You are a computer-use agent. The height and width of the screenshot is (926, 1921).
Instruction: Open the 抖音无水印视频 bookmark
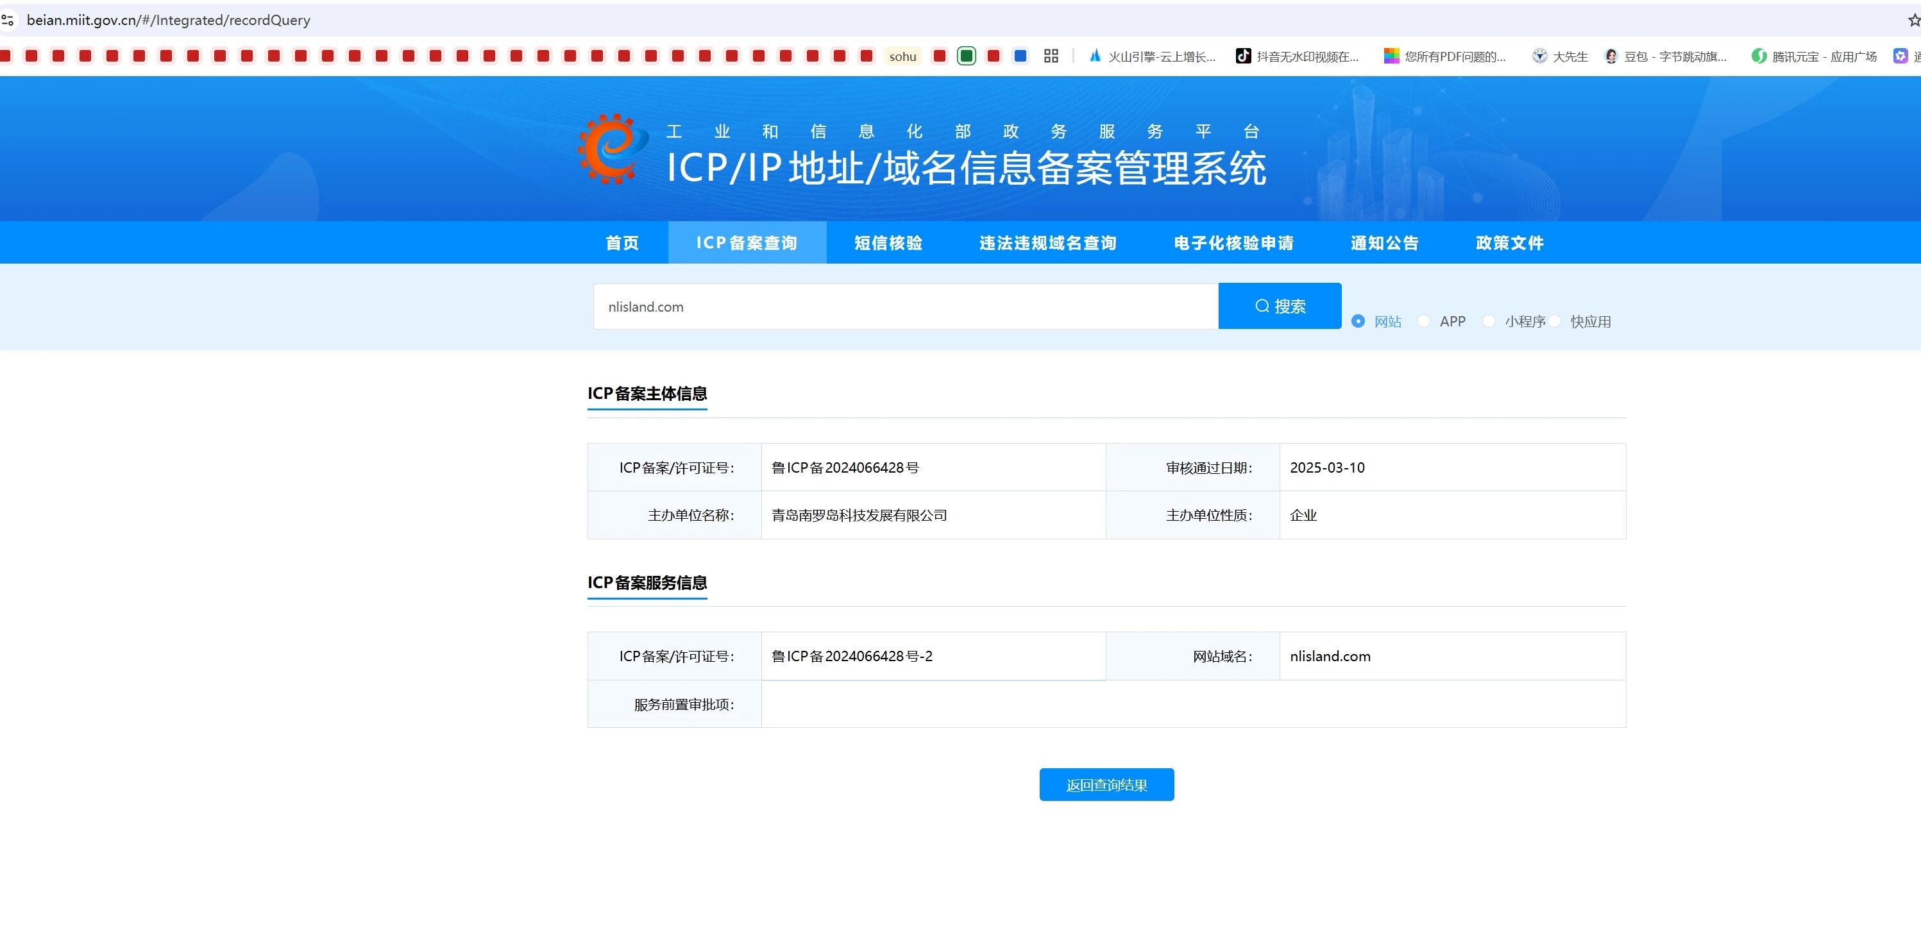[x=1297, y=56]
